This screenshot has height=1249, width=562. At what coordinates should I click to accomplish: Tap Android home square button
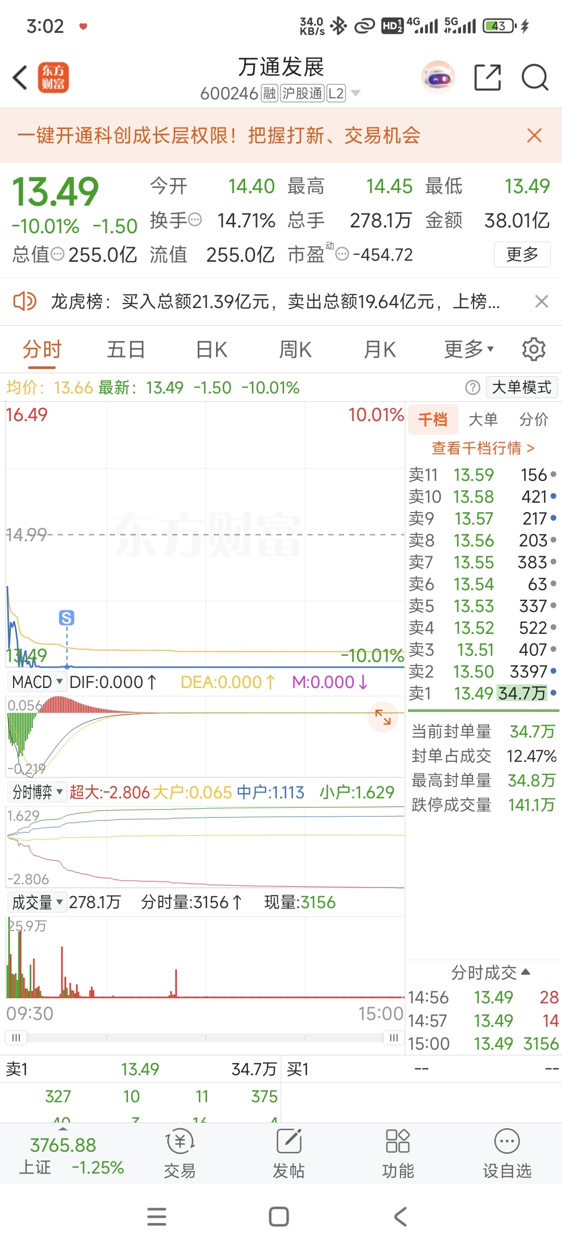pos(279,1217)
